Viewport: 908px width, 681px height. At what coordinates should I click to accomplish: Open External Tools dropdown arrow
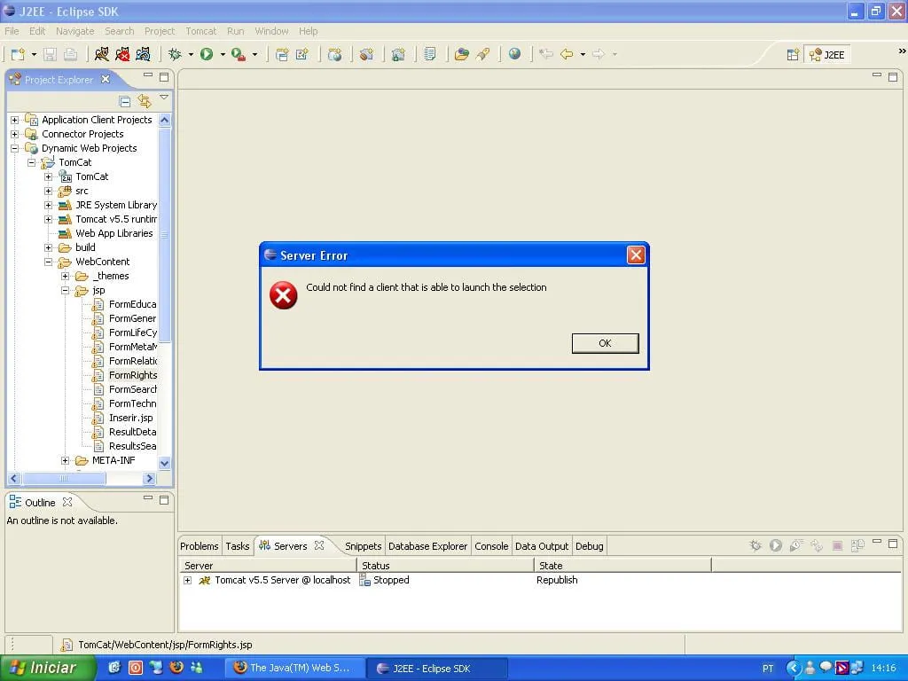coord(254,54)
